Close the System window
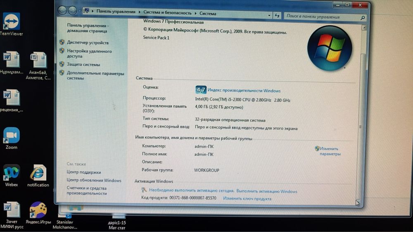 point(360,5)
